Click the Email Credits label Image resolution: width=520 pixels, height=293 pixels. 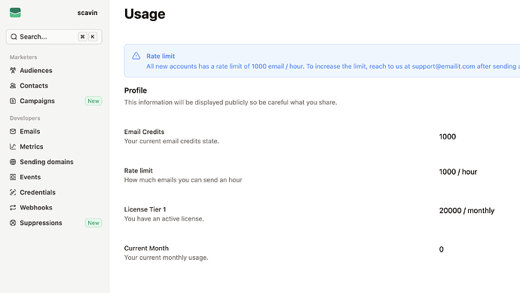point(144,132)
